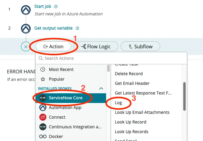Close the add-step picker with the X icon
The image size is (203, 141).
(x=26, y=47)
